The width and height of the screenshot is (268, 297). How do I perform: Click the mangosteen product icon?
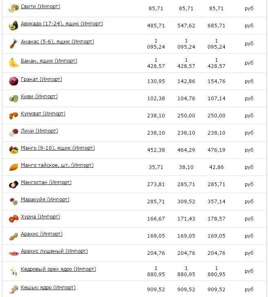coord(13,184)
